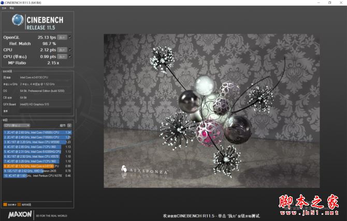This screenshot has width=347, height=221.
Task: Toggle the CPU test checkbox
Action: pos(70,50)
